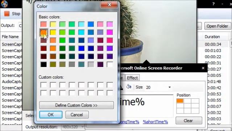This screenshot has width=232, height=131.
Task: Click the application logo icon at top left
Action: [4, 4]
